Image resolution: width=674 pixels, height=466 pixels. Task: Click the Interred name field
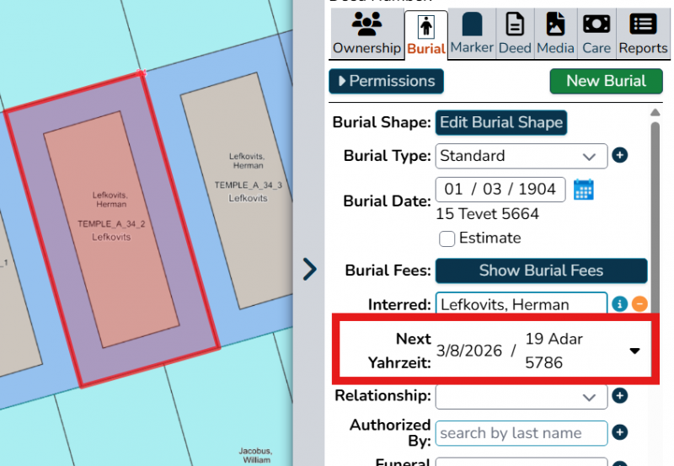521,303
